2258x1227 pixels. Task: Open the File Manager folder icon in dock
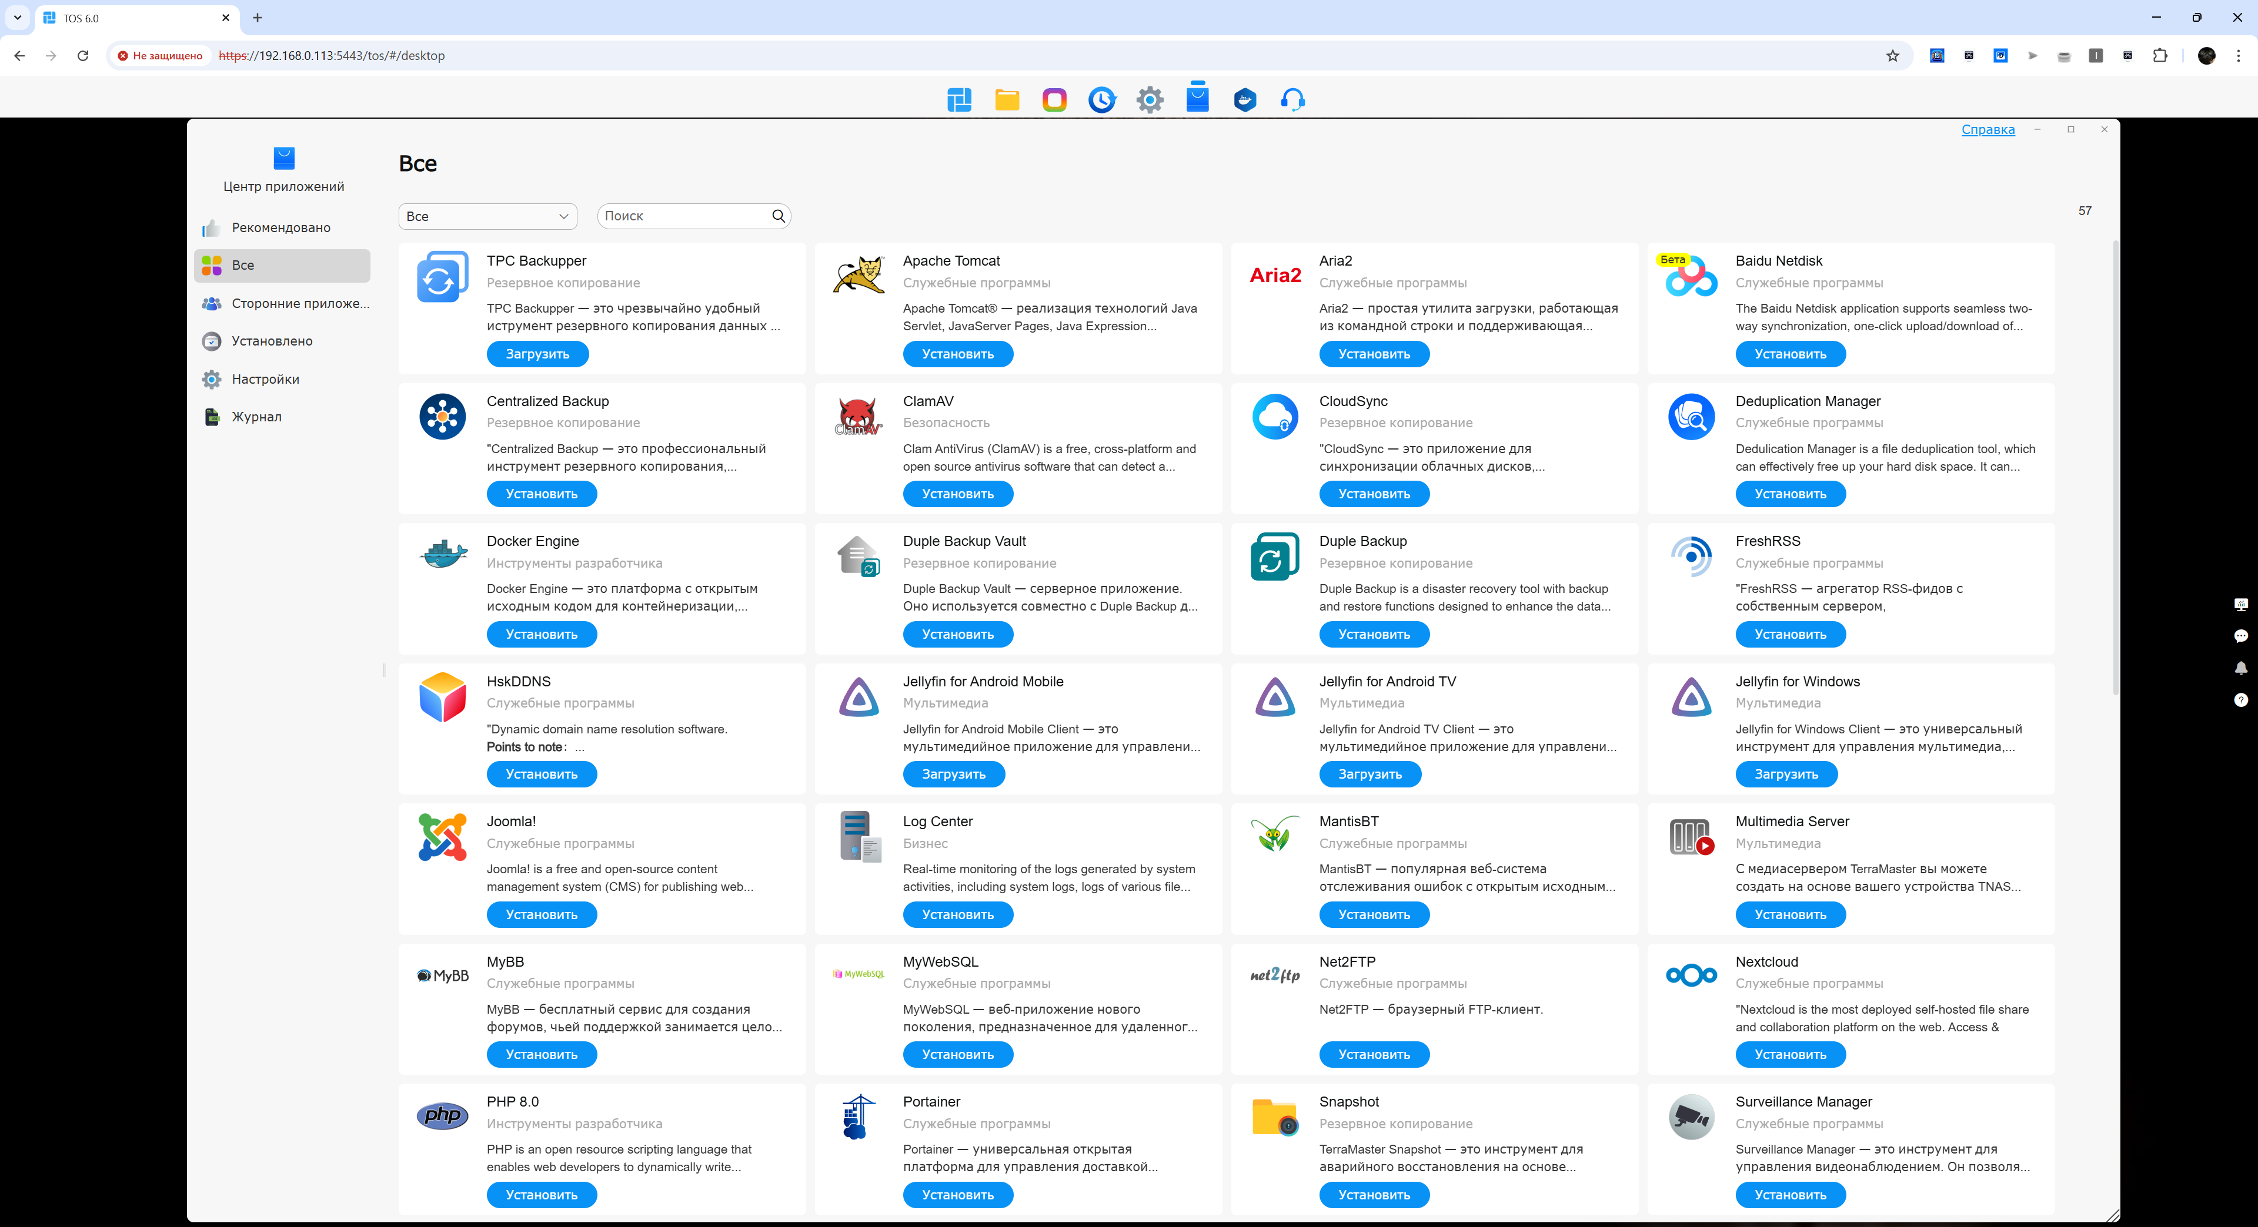[x=1006, y=100]
